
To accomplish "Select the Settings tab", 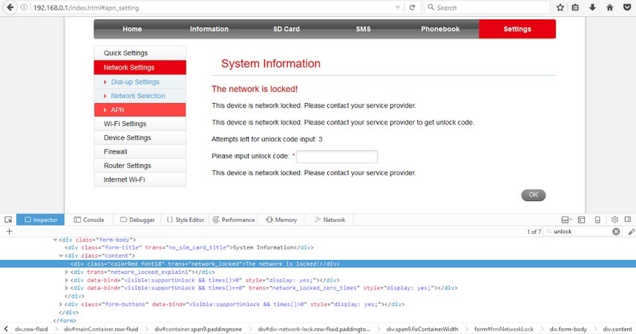I will click(517, 29).
